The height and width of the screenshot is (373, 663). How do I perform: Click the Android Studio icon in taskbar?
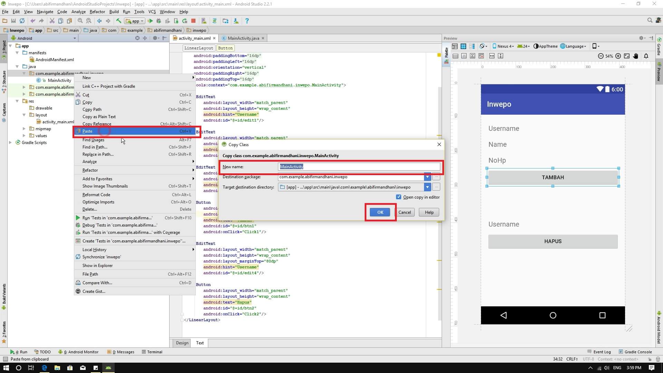[108, 368]
